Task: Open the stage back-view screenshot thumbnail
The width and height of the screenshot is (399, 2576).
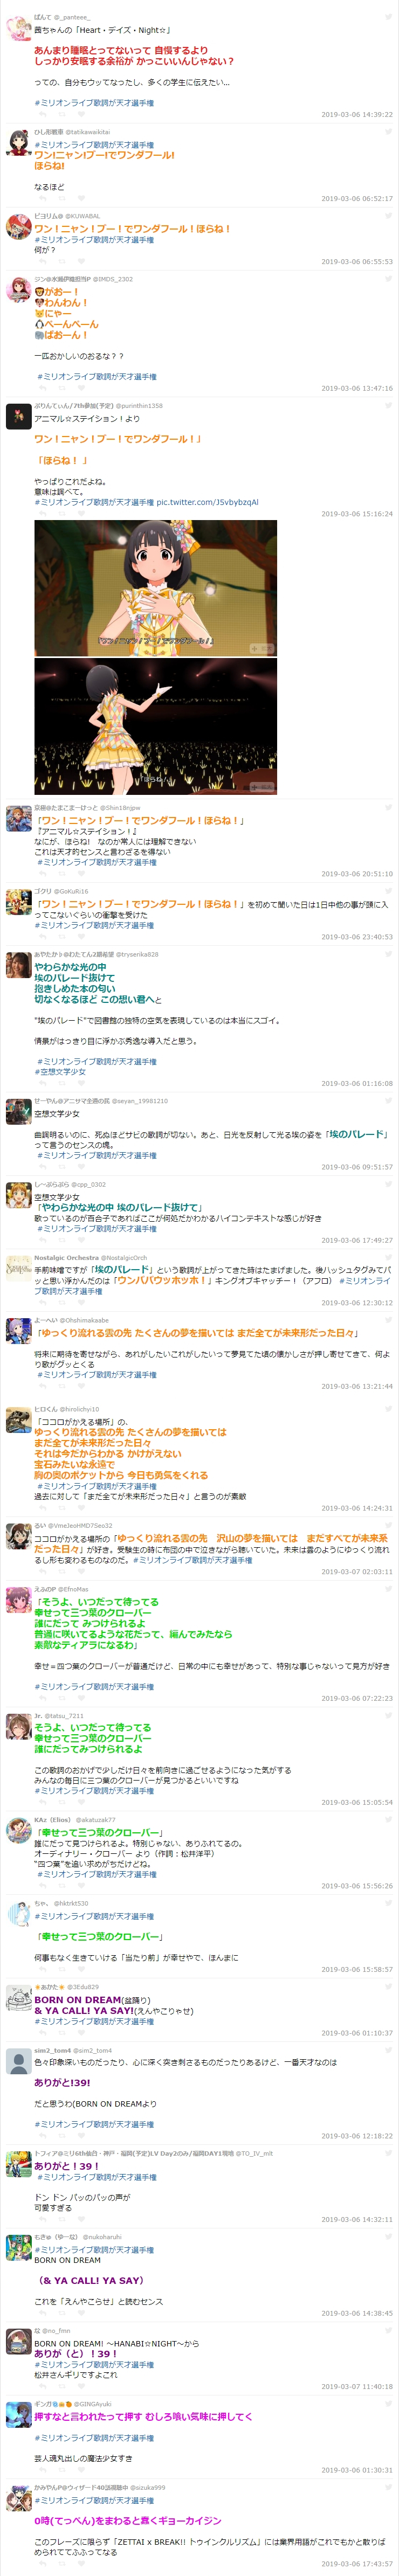Action: coord(155,726)
